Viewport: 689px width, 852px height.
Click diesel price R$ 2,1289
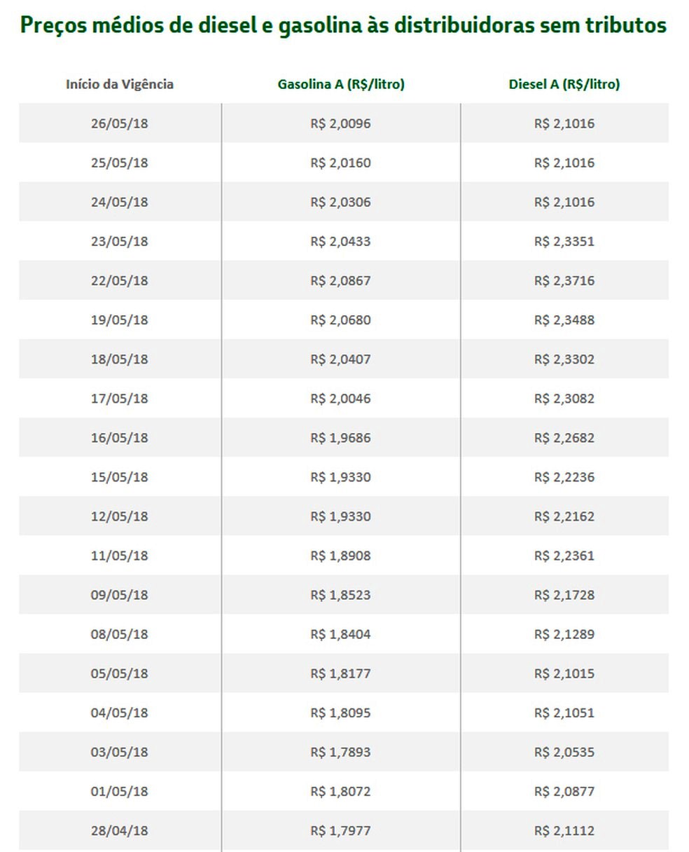pyautogui.click(x=564, y=634)
